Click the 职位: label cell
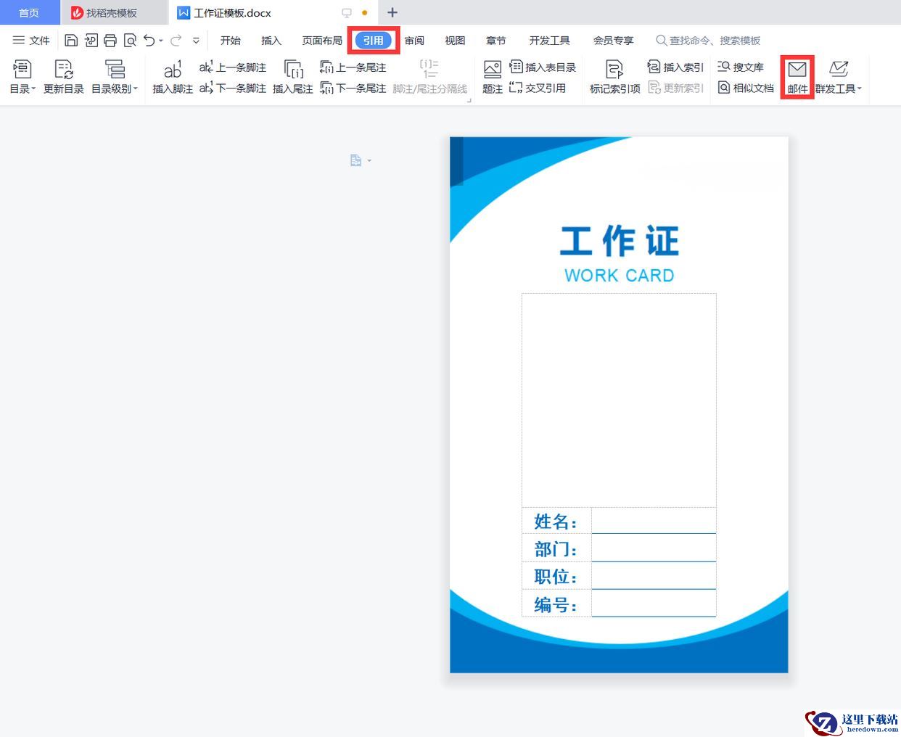Image resolution: width=901 pixels, height=737 pixels. pos(556,576)
